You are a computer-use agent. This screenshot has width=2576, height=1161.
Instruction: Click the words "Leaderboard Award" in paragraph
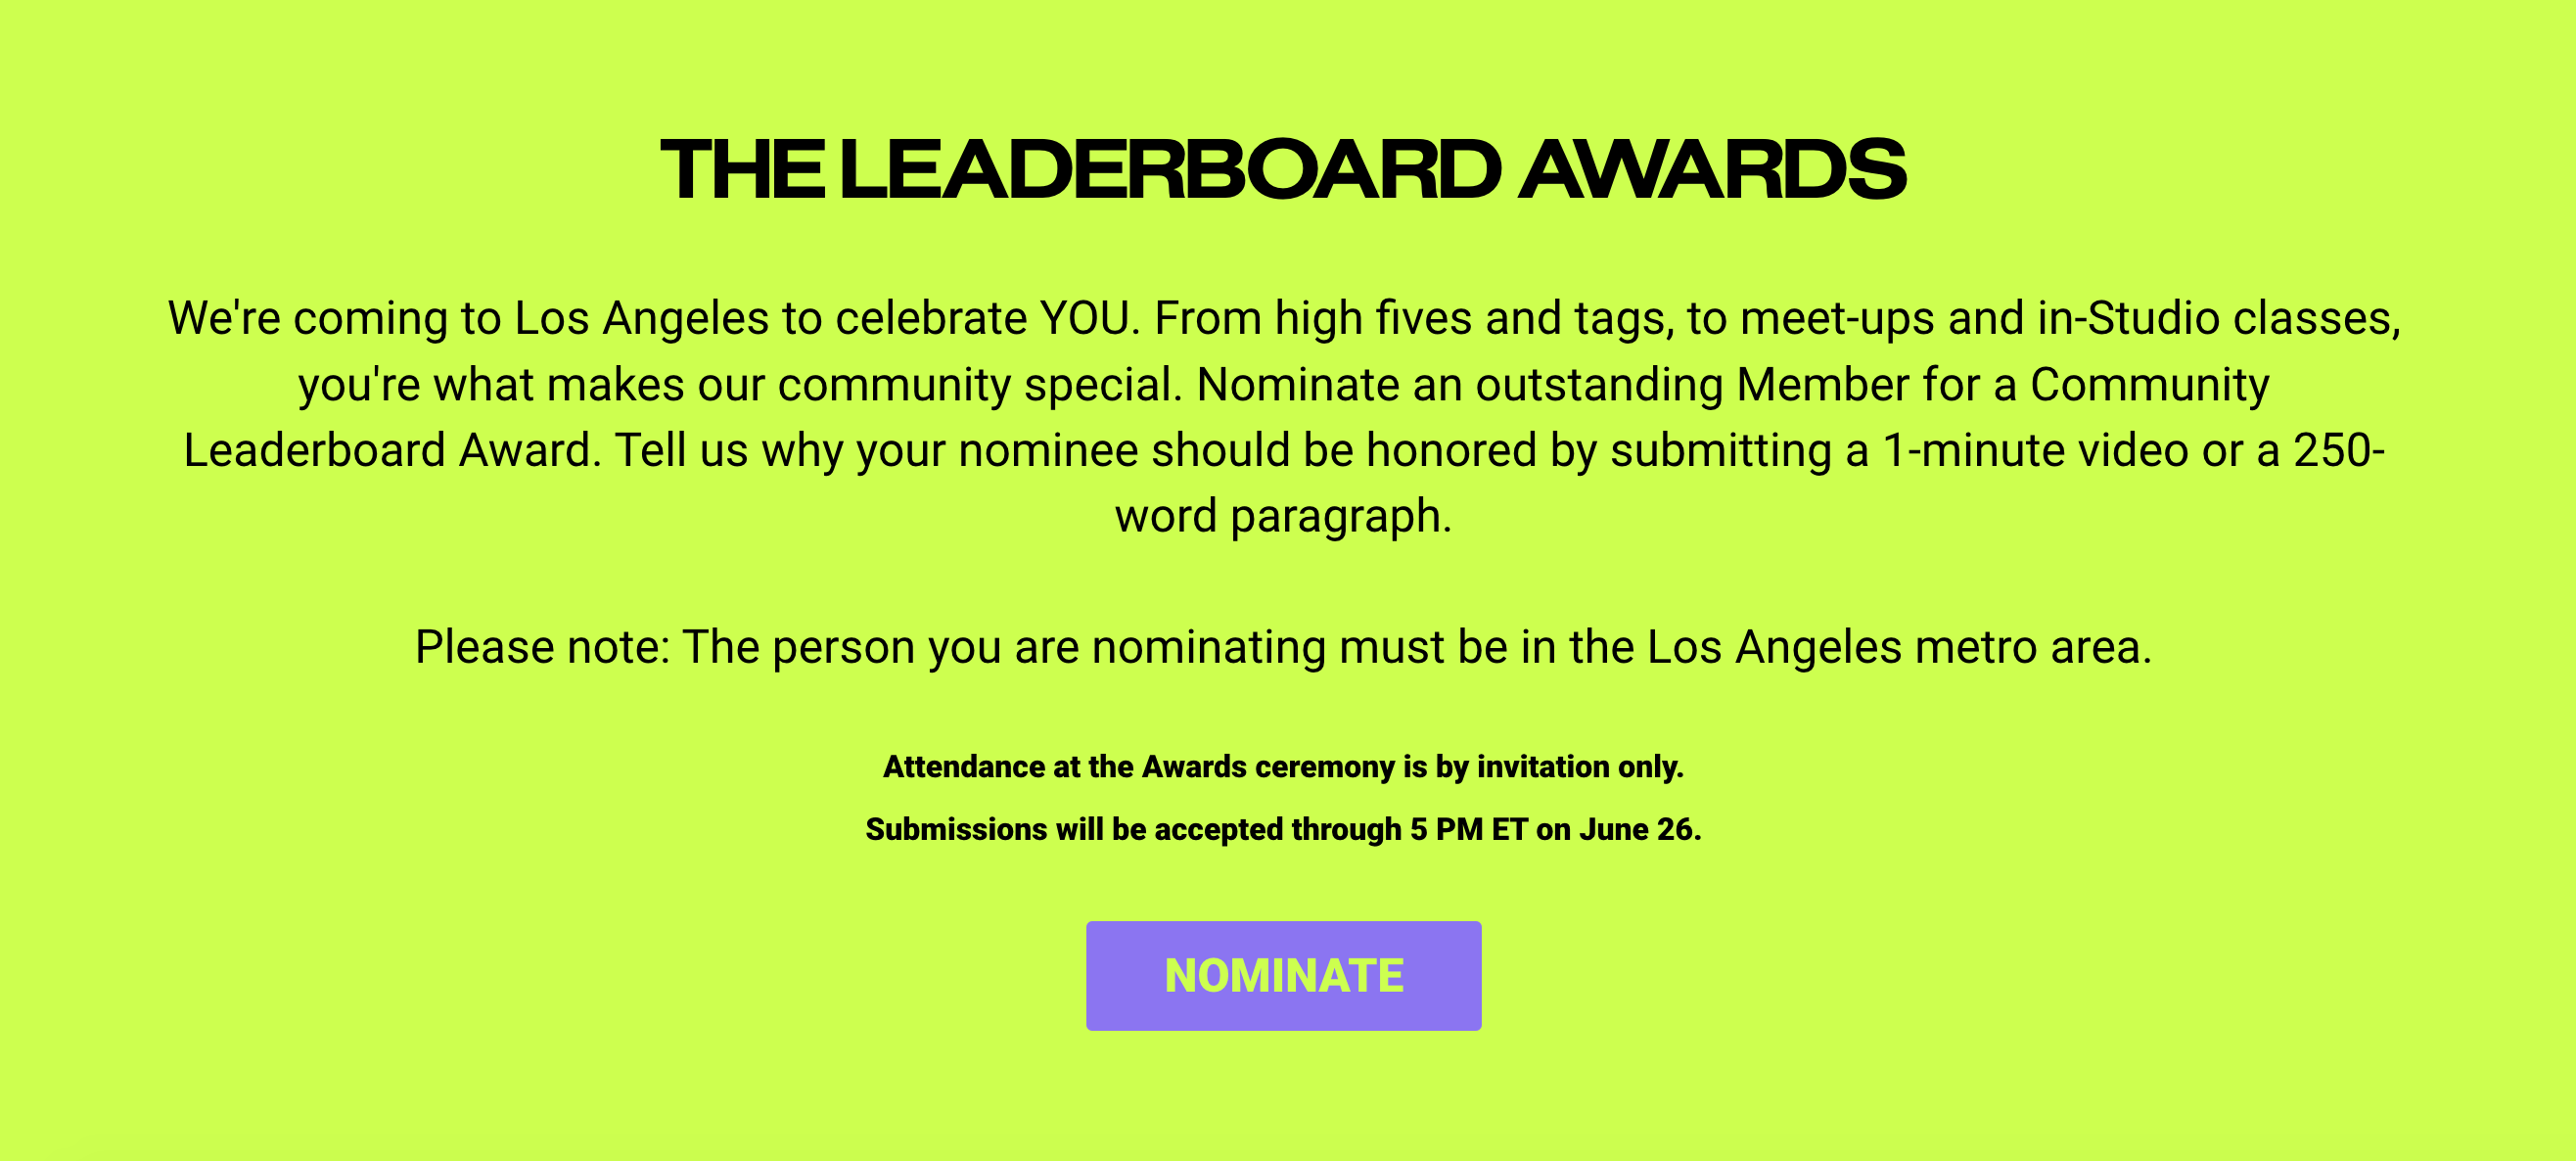[x=392, y=450]
